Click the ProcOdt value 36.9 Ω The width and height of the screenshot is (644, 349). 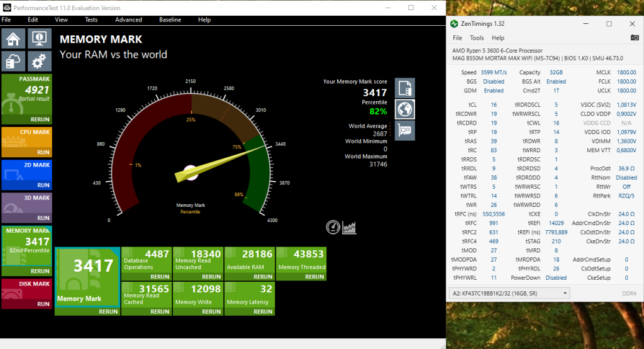(626, 169)
